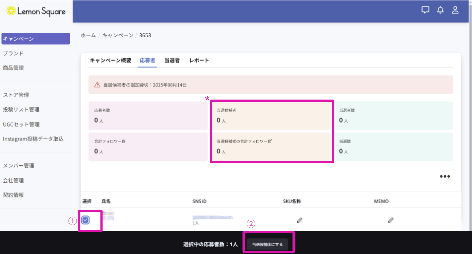
Task: Switch to the 当選者 tab
Action: tap(172, 60)
